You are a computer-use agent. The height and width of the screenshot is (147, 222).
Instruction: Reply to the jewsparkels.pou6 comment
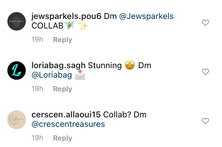click(62, 40)
